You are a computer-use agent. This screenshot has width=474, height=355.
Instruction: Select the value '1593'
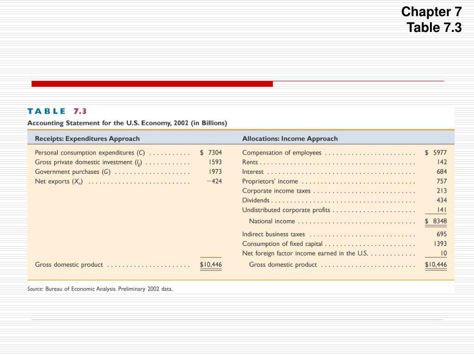[215, 162]
